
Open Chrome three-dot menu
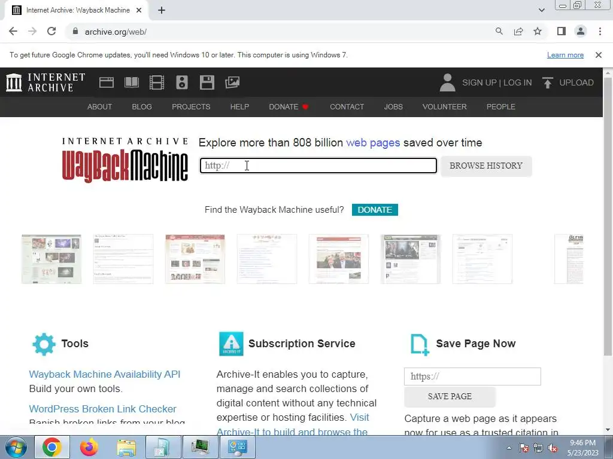click(x=600, y=31)
